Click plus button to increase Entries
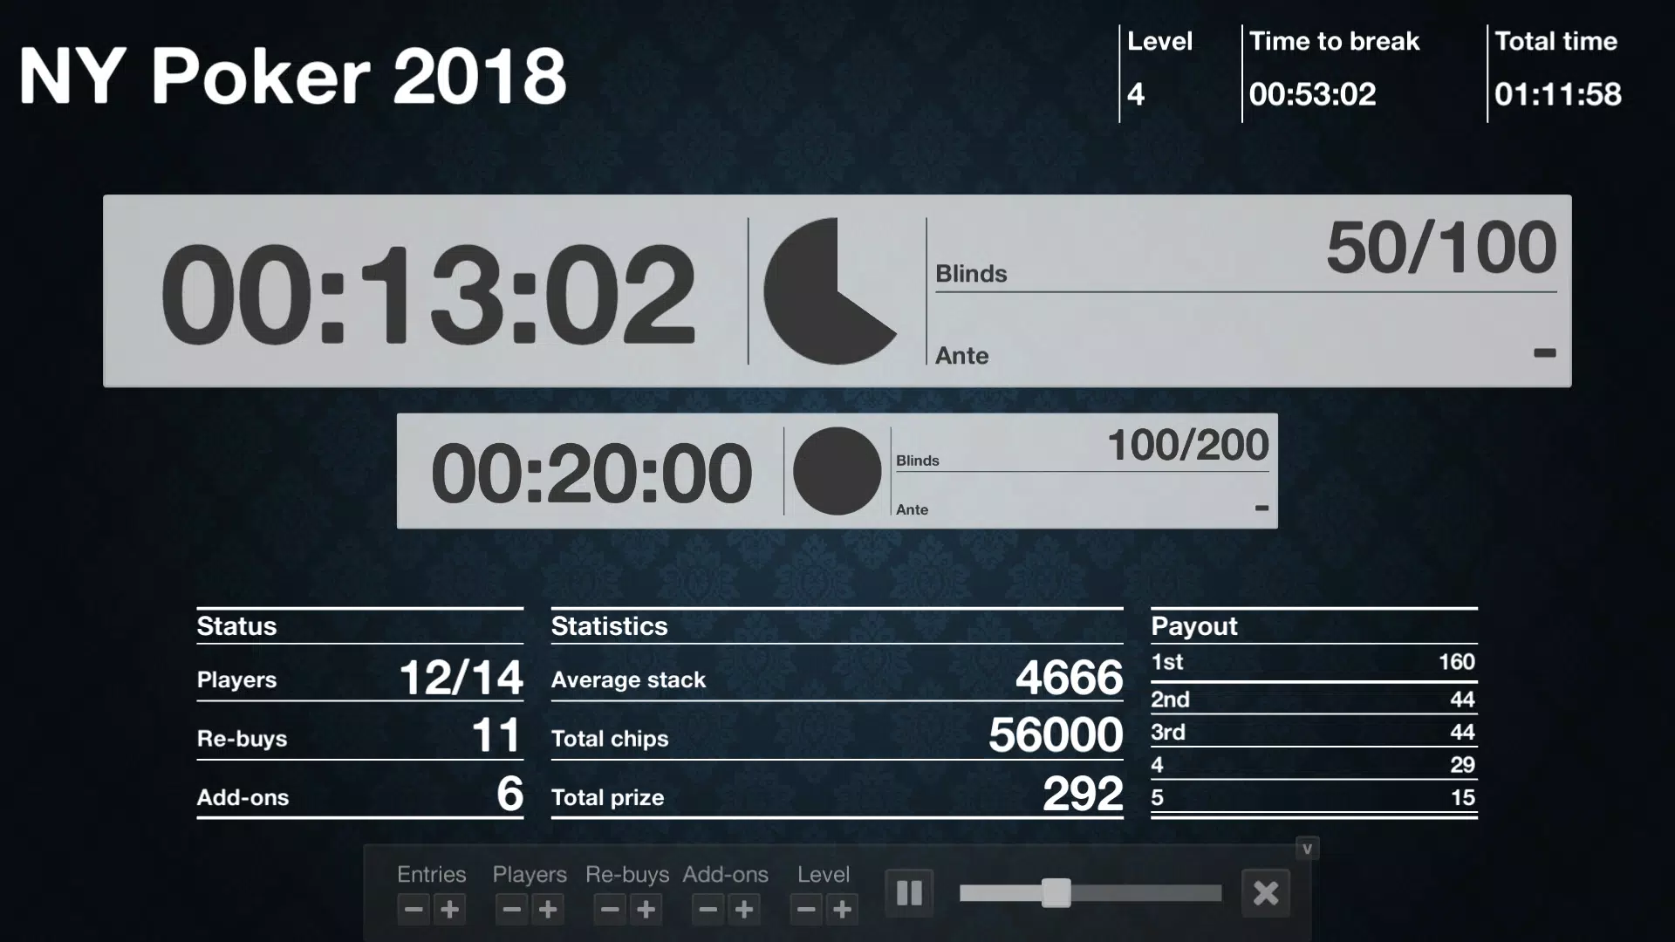Screen dimensions: 1675x942 [x=450, y=910]
